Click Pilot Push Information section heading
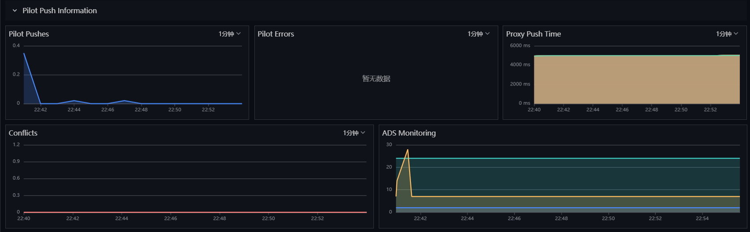This screenshot has height=232, width=750. 60,11
